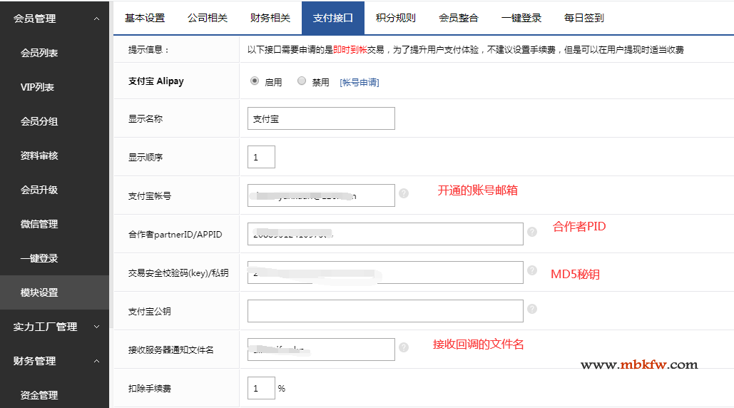Click help icon beside 支付宝帐号 field

pos(404,193)
